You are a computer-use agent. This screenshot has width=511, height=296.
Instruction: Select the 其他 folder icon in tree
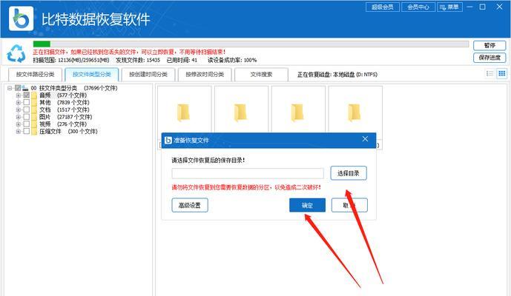click(34, 102)
